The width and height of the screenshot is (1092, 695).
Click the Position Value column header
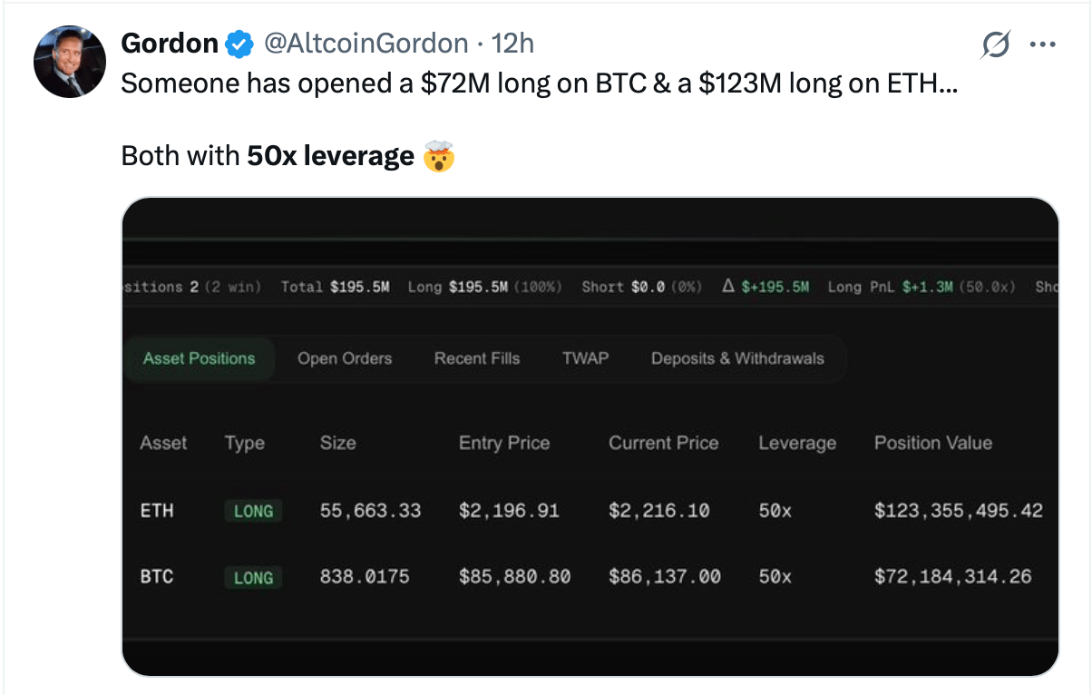(933, 443)
